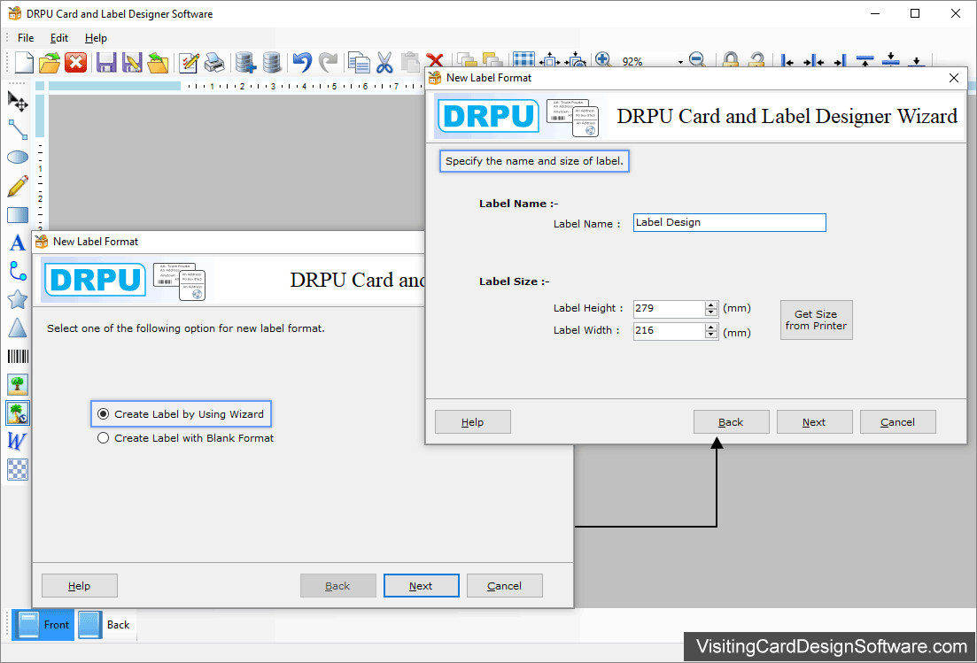The image size is (977, 663).
Task: Decrease Label Height with down arrow
Action: point(711,312)
